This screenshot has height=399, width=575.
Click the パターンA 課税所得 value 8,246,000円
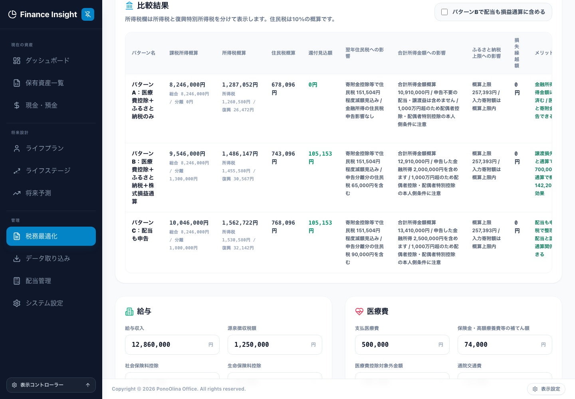pyautogui.click(x=187, y=85)
